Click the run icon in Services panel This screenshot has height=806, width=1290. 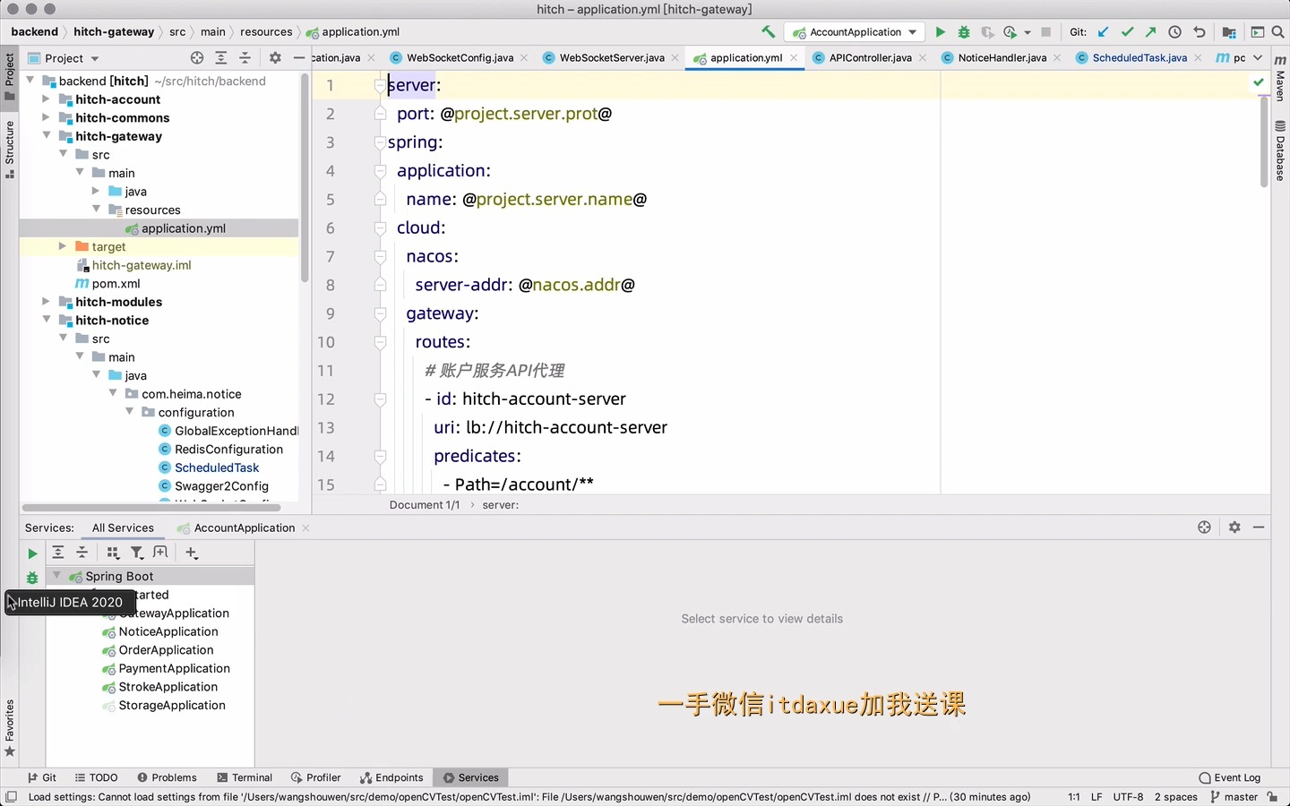tap(32, 553)
